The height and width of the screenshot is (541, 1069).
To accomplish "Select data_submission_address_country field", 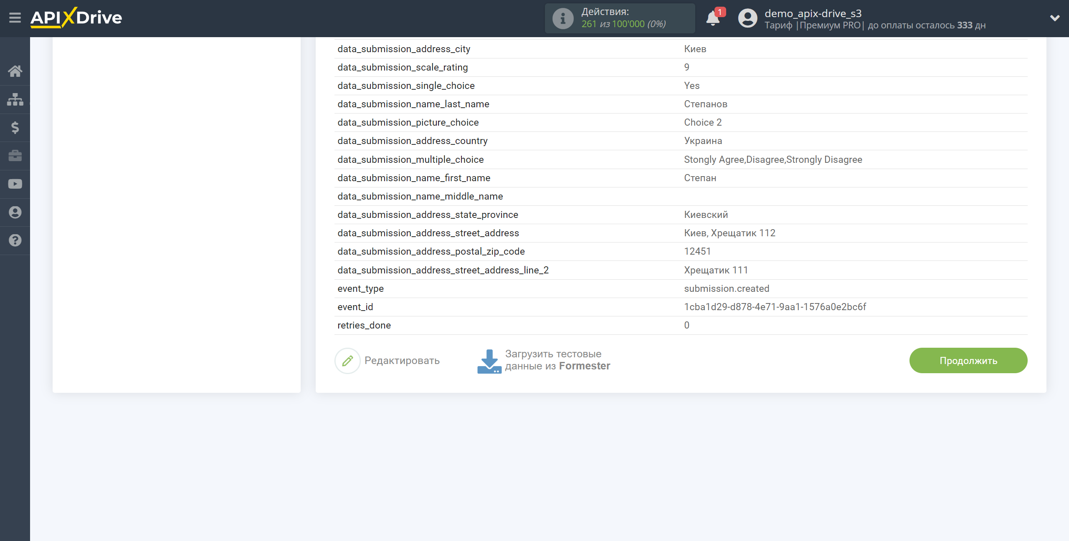I will pyautogui.click(x=413, y=141).
